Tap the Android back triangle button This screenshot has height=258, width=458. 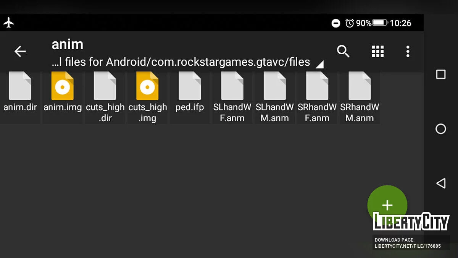point(441,183)
